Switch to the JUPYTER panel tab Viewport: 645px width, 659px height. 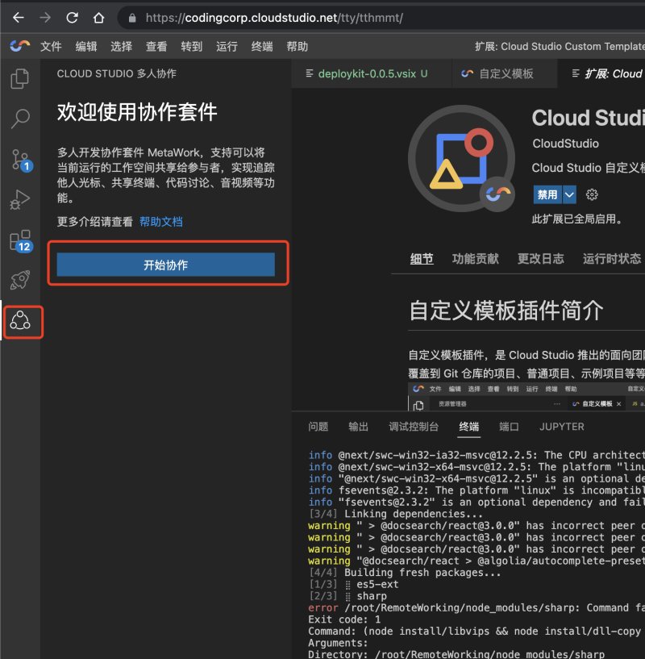[561, 427]
